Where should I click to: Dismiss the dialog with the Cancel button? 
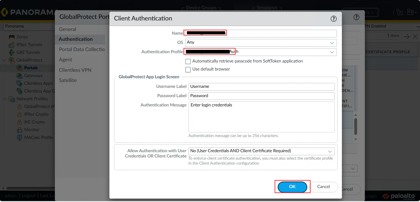click(323, 187)
